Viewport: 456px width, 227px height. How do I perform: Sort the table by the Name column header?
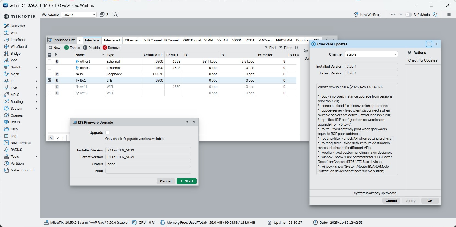(89, 55)
